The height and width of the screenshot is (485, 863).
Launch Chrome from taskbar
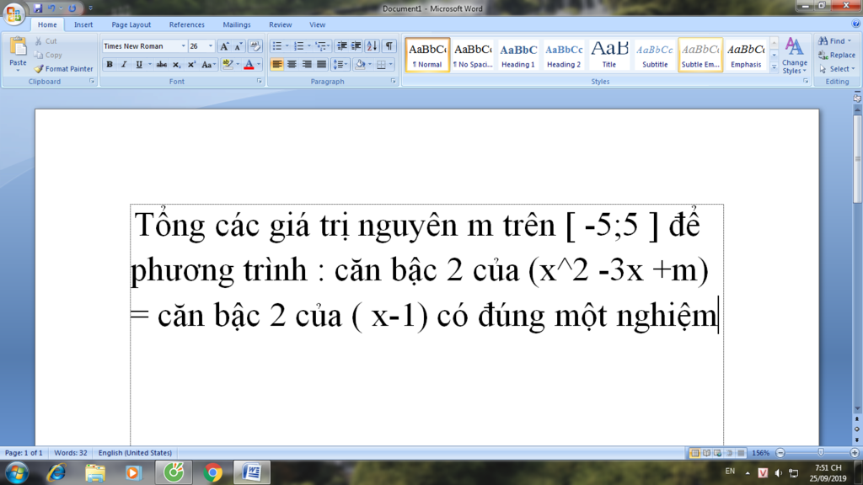point(212,473)
